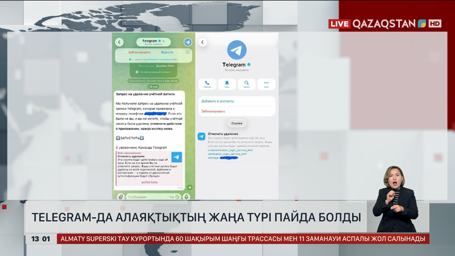The width and height of the screenshot is (455, 256).
Task: Tap the magnifier search button on profile
Action: [246, 84]
